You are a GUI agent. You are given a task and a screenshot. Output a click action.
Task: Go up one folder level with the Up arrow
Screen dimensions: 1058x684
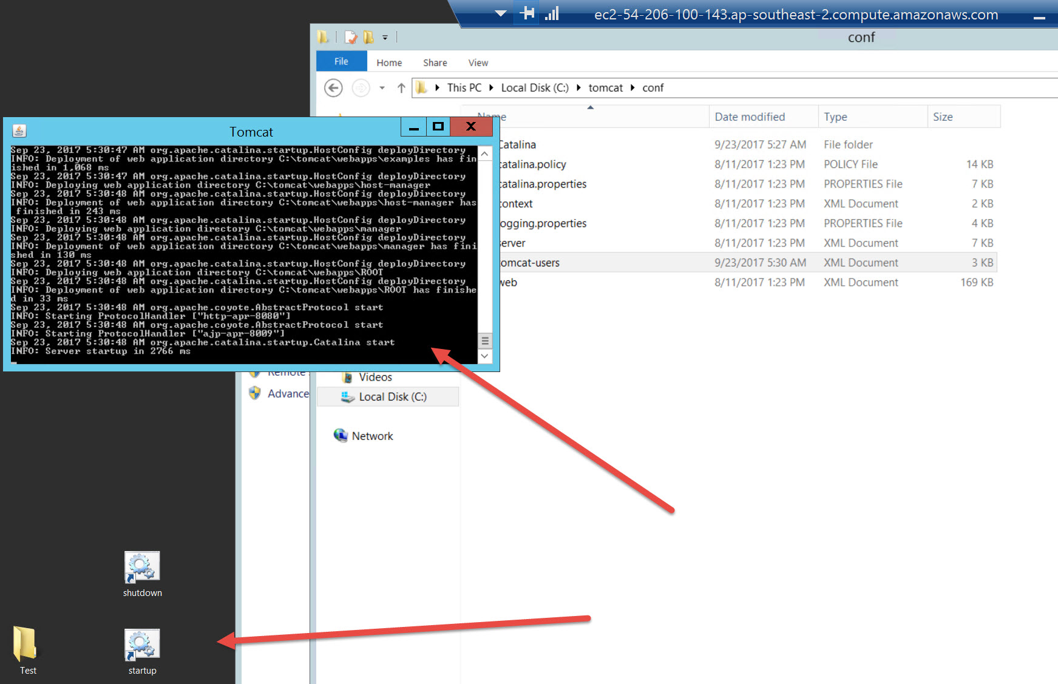(x=401, y=88)
